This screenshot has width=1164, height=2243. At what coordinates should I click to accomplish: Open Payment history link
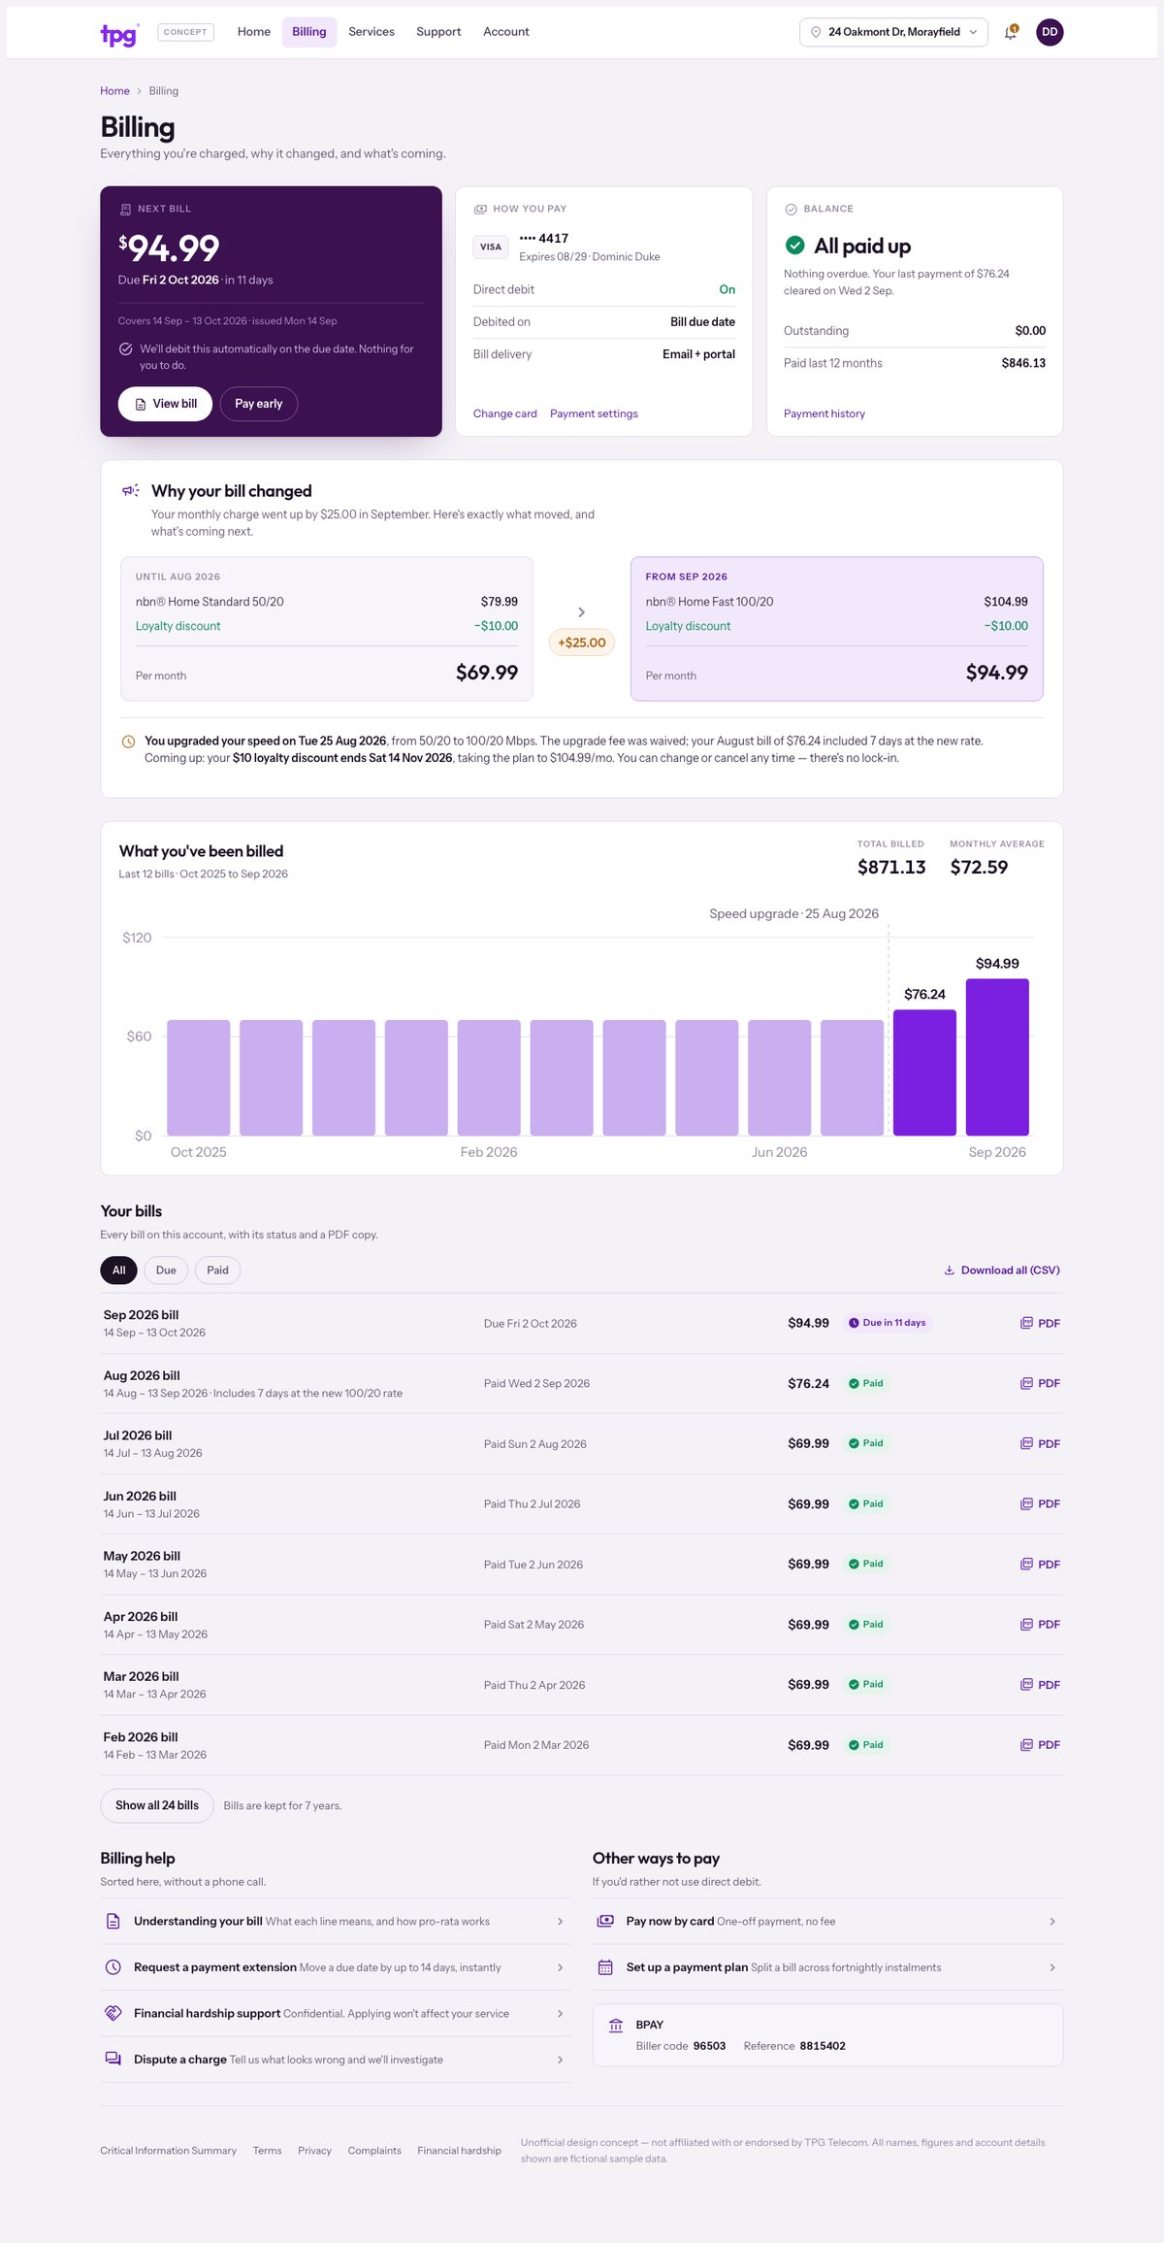[824, 413]
